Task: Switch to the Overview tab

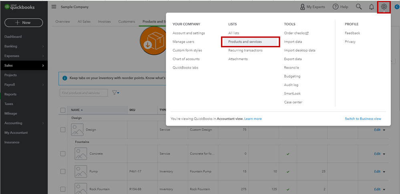Action: (62, 22)
